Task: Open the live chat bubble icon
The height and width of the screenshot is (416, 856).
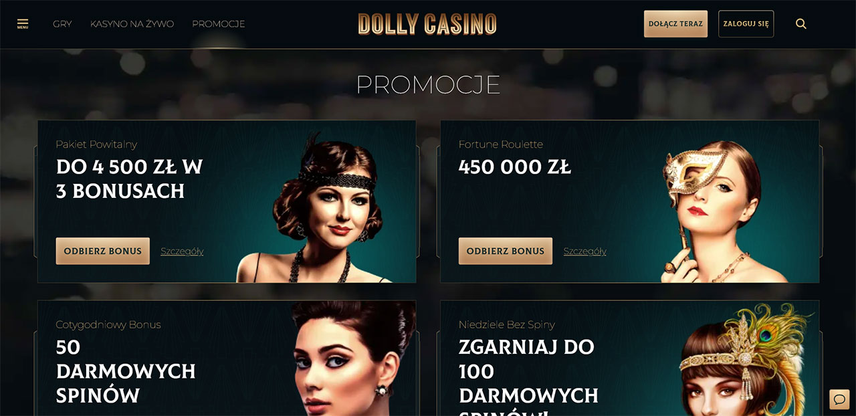Action: (x=839, y=399)
